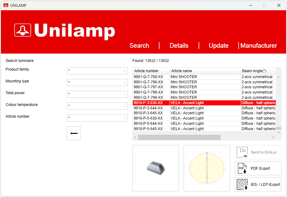
Task: Switch to the Search tab
Action: click(139, 46)
